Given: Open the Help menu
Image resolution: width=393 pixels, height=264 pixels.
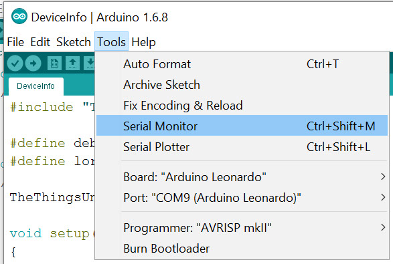Looking at the screenshot, I should (x=143, y=42).
